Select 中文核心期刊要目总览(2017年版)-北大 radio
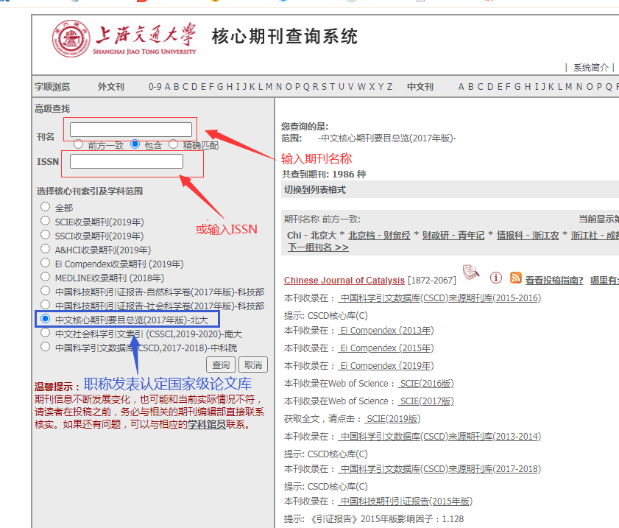619x528 pixels. pyautogui.click(x=46, y=319)
